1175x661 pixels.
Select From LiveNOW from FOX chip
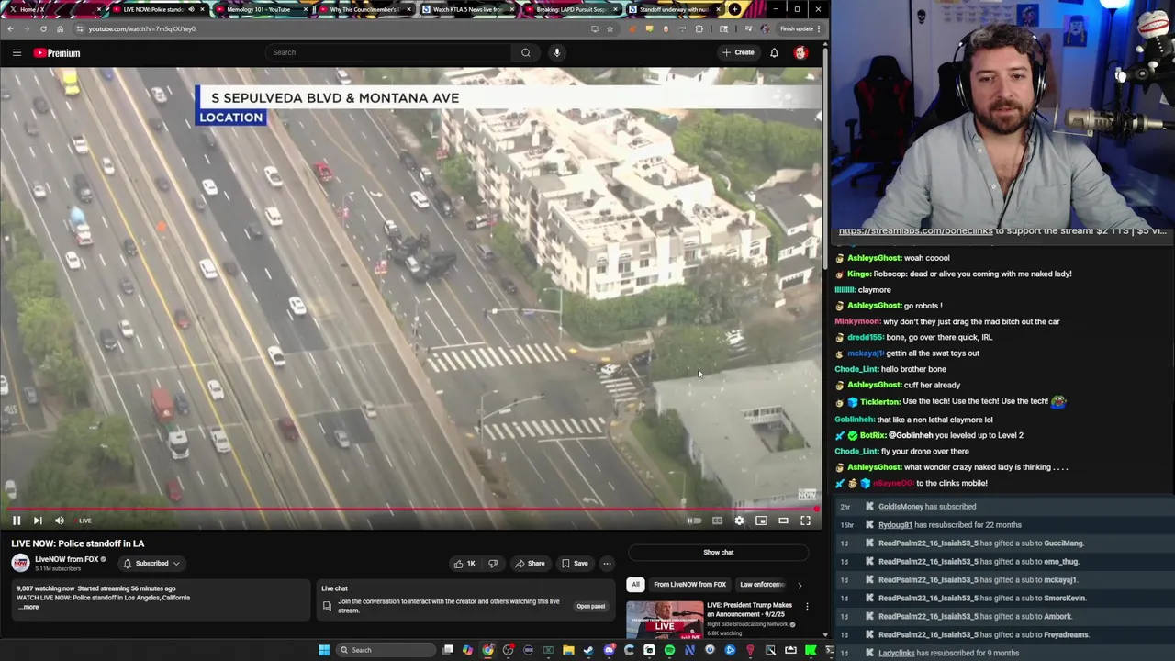tap(689, 584)
